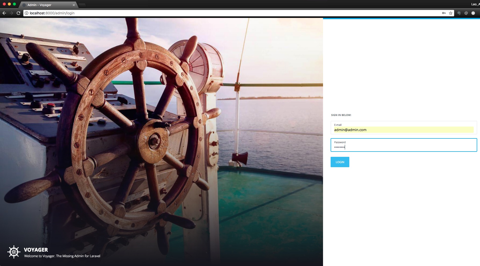Click the Evernote elephant extension icon
This screenshot has width=480, height=266.
pyautogui.click(x=459, y=13)
